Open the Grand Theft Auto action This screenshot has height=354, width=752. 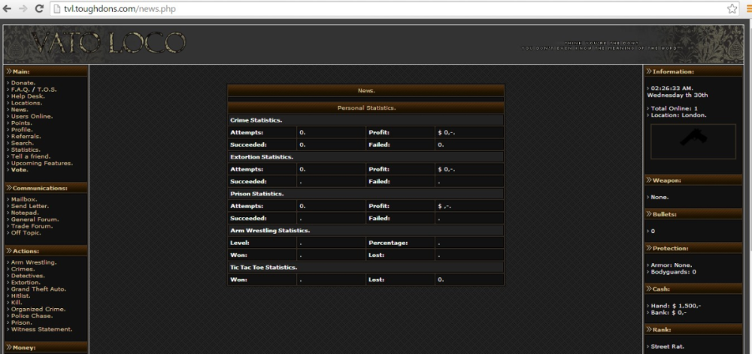pos(38,289)
